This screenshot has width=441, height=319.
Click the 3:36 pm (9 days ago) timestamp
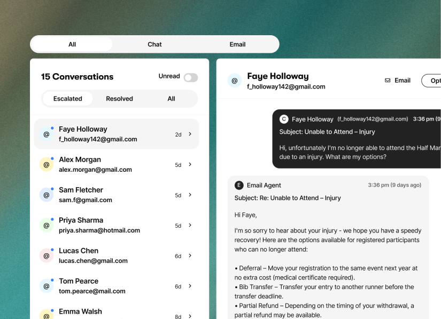coord(394,185)
